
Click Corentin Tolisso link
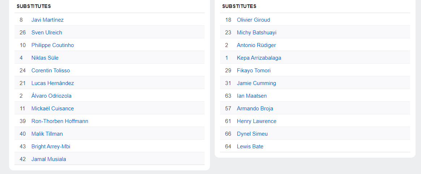[x=51, y=71]
